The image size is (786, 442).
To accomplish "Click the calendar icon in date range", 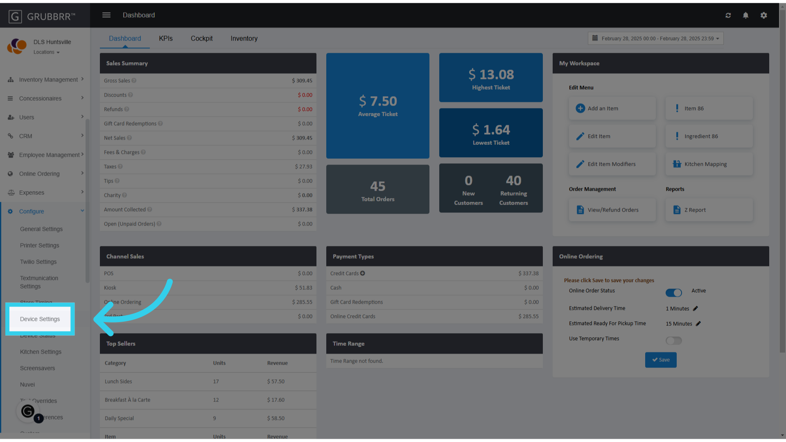I will (x=595, y=38).
